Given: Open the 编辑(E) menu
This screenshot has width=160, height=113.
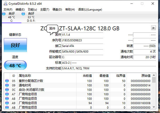Looking at the screenshot, I should pos(20,10).
